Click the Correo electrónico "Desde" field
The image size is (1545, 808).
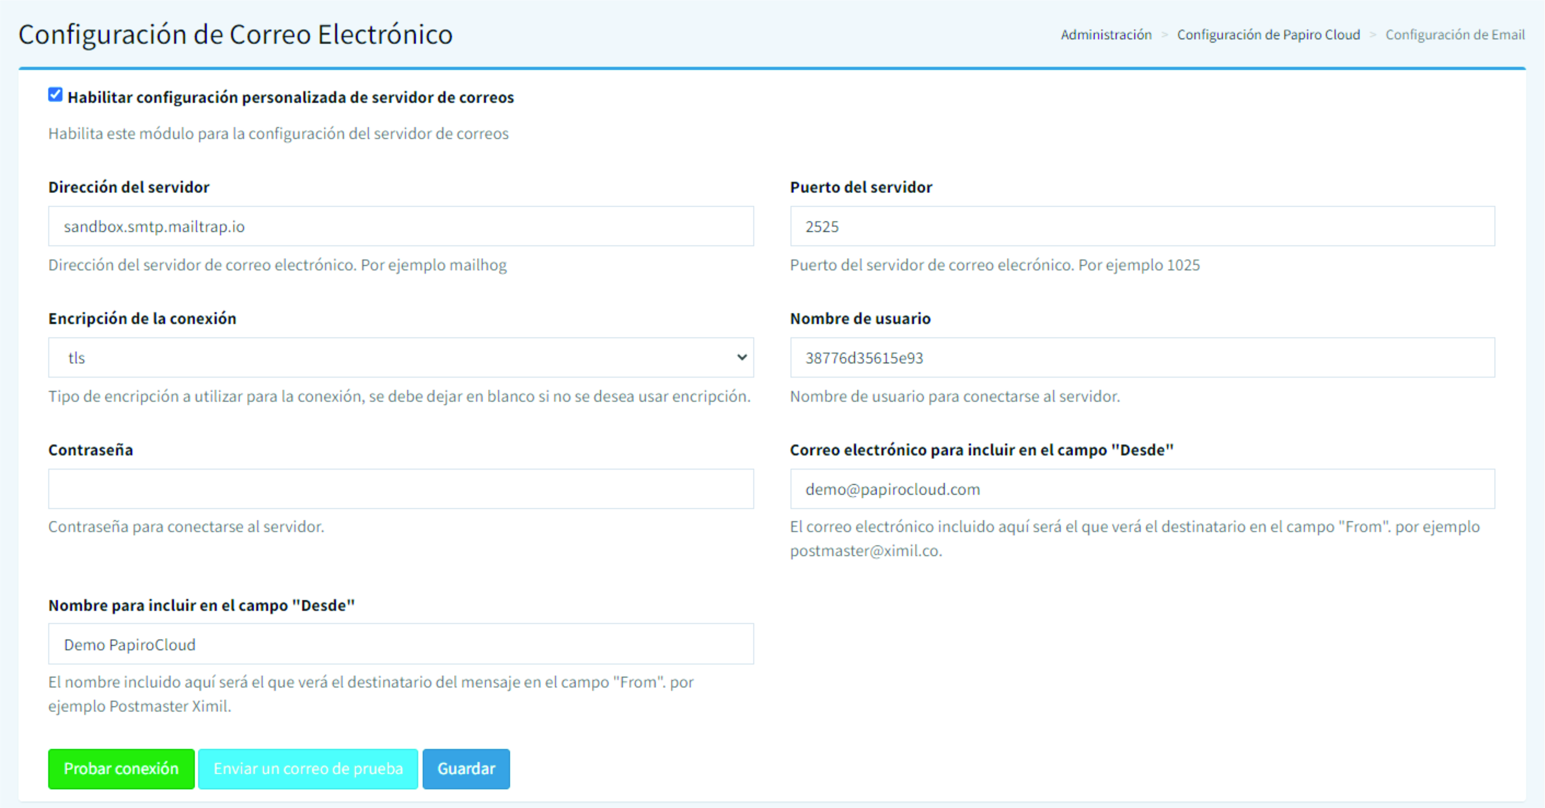click(1142, 489)
